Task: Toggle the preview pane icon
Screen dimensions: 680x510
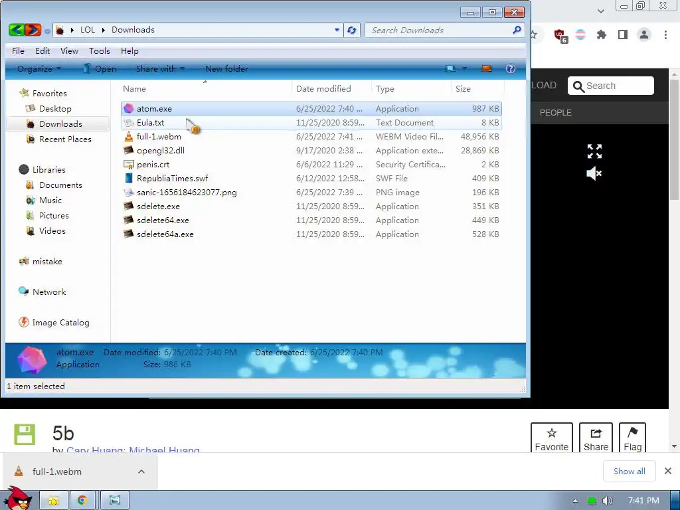Action: (487, 68)
